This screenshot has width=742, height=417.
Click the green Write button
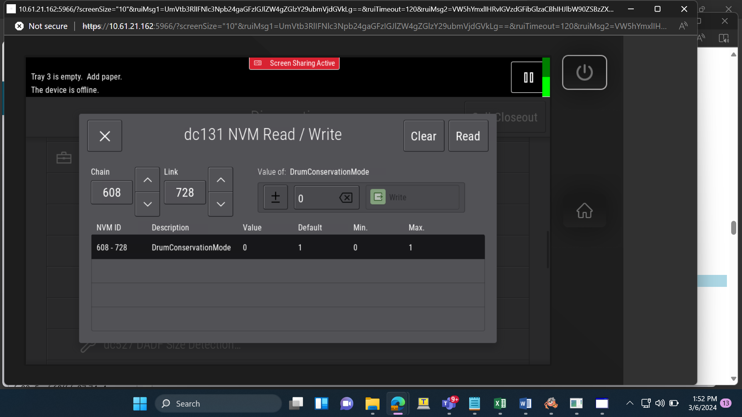point(412,197)
